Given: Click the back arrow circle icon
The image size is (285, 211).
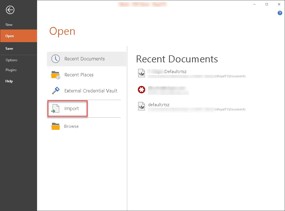Looking at the screenshot, I should click(x=10, y=10).
